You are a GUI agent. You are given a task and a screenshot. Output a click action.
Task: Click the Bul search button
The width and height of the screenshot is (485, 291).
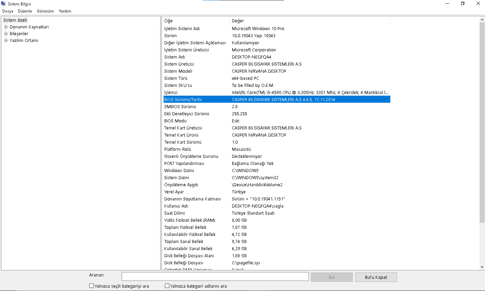pos(332,277)
